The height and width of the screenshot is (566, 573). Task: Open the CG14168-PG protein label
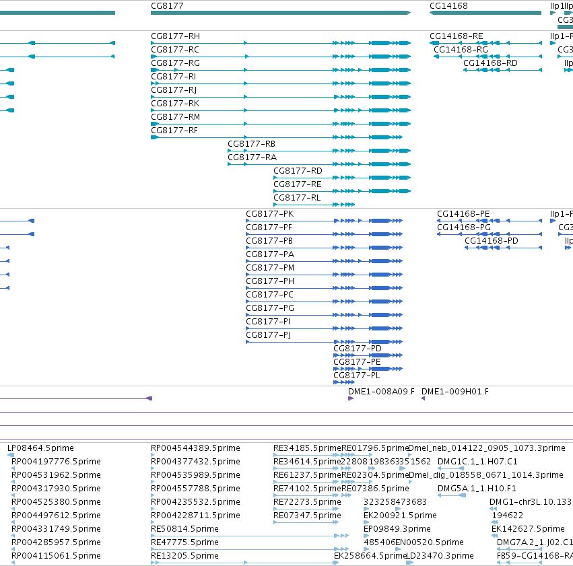[464, 227]
